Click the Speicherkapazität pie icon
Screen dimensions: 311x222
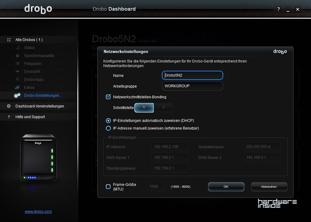(x=18, y=56)
